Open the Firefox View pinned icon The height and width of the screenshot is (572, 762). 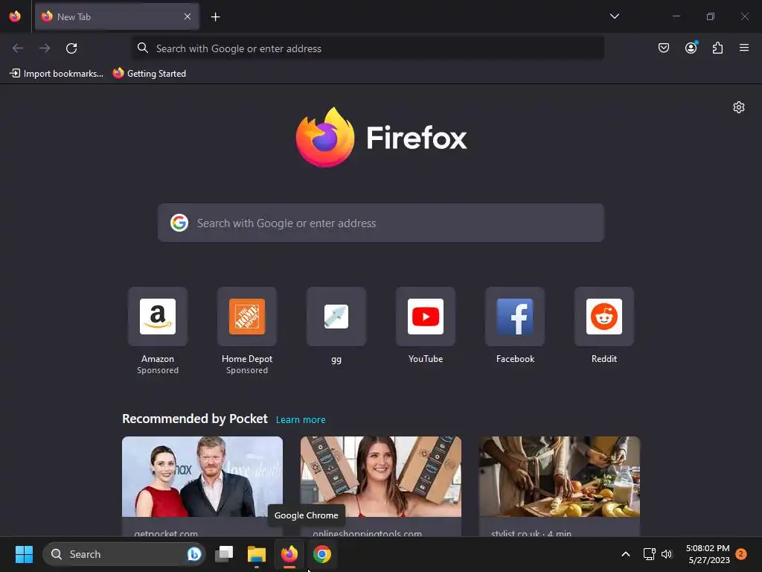pos(15,16)
